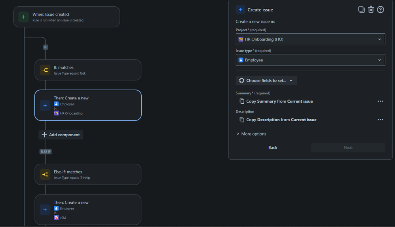Viewport: 395px width, 227px height.
Task: Open the Summary field more options ellipsis
Action: [x=380, y=101]
